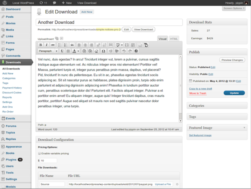Click the unordered bullet list icon
Screen dimensions: 251x189
pyautogui.click(x=60, y=45)
